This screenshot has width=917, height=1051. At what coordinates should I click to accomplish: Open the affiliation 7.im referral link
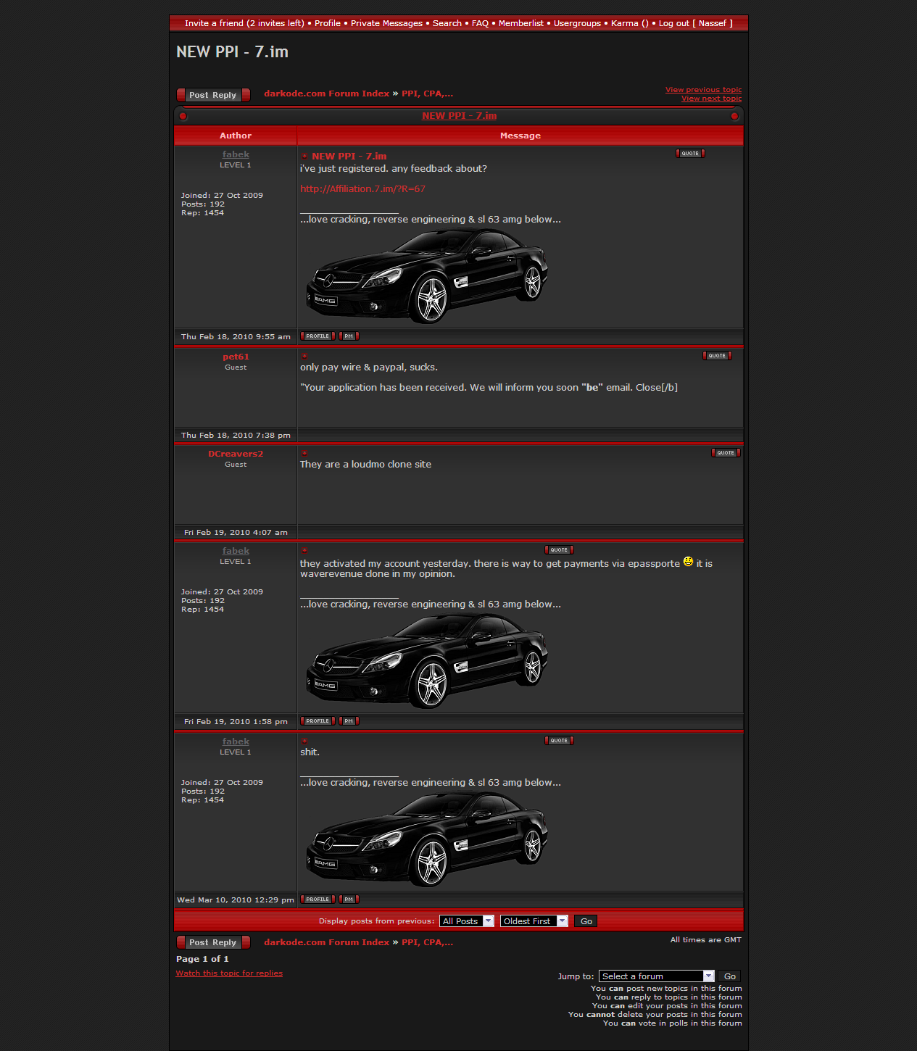pos(362,189)
